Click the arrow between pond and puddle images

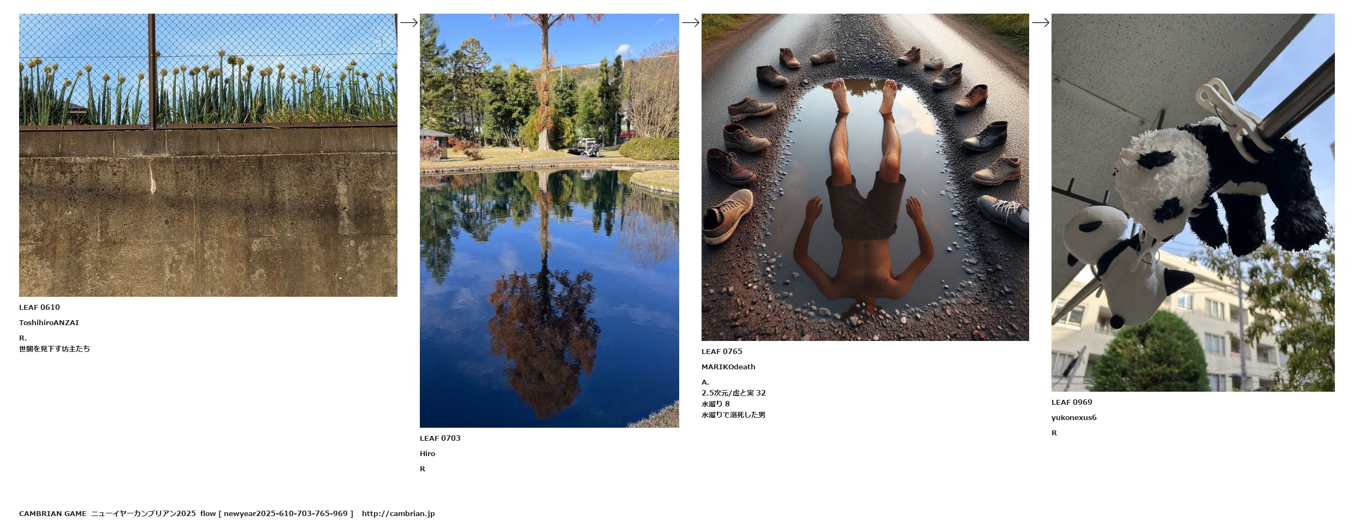point(691,22)
